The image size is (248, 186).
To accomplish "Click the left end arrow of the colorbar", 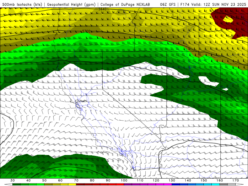I will tap(8, 184).
